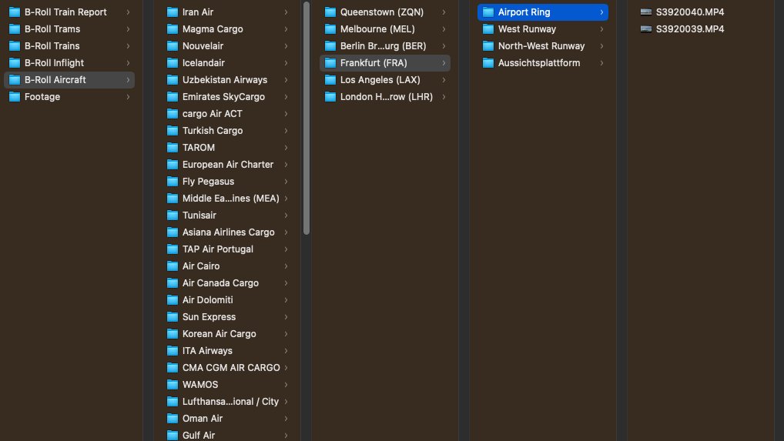This screenshot has width=784, height=441.
Task: Select the Emirates SkyCargo folder name
Action: pos(223,97)
